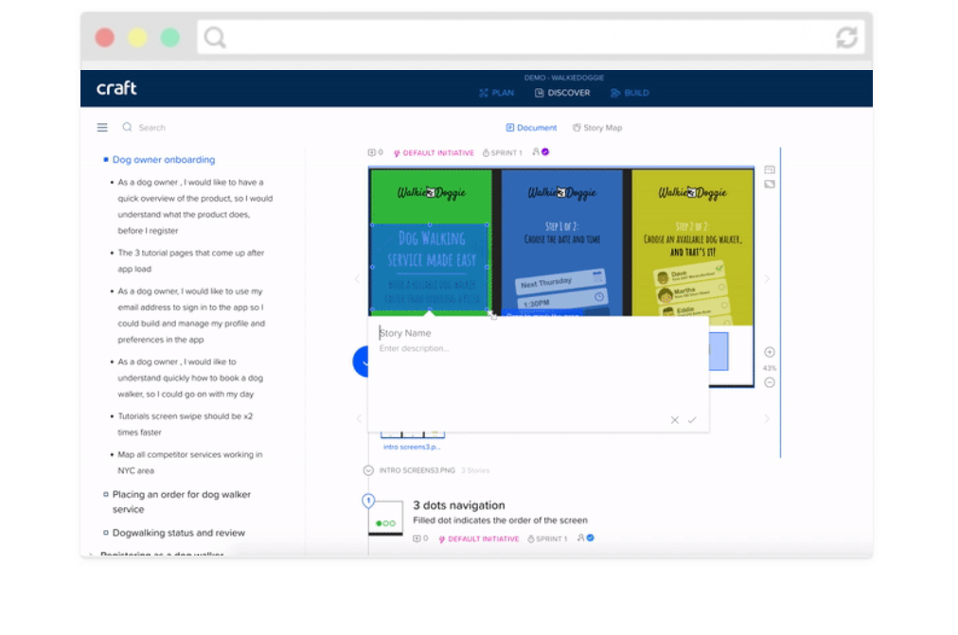Image resolution: width=958 pixels, height=635 pixels.
Task: Click the Craft logo
Action: tap(116, 89)
